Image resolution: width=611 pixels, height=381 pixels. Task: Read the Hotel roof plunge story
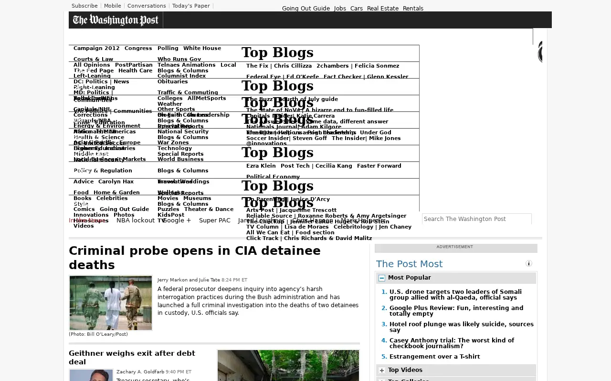tap(462, 327)
